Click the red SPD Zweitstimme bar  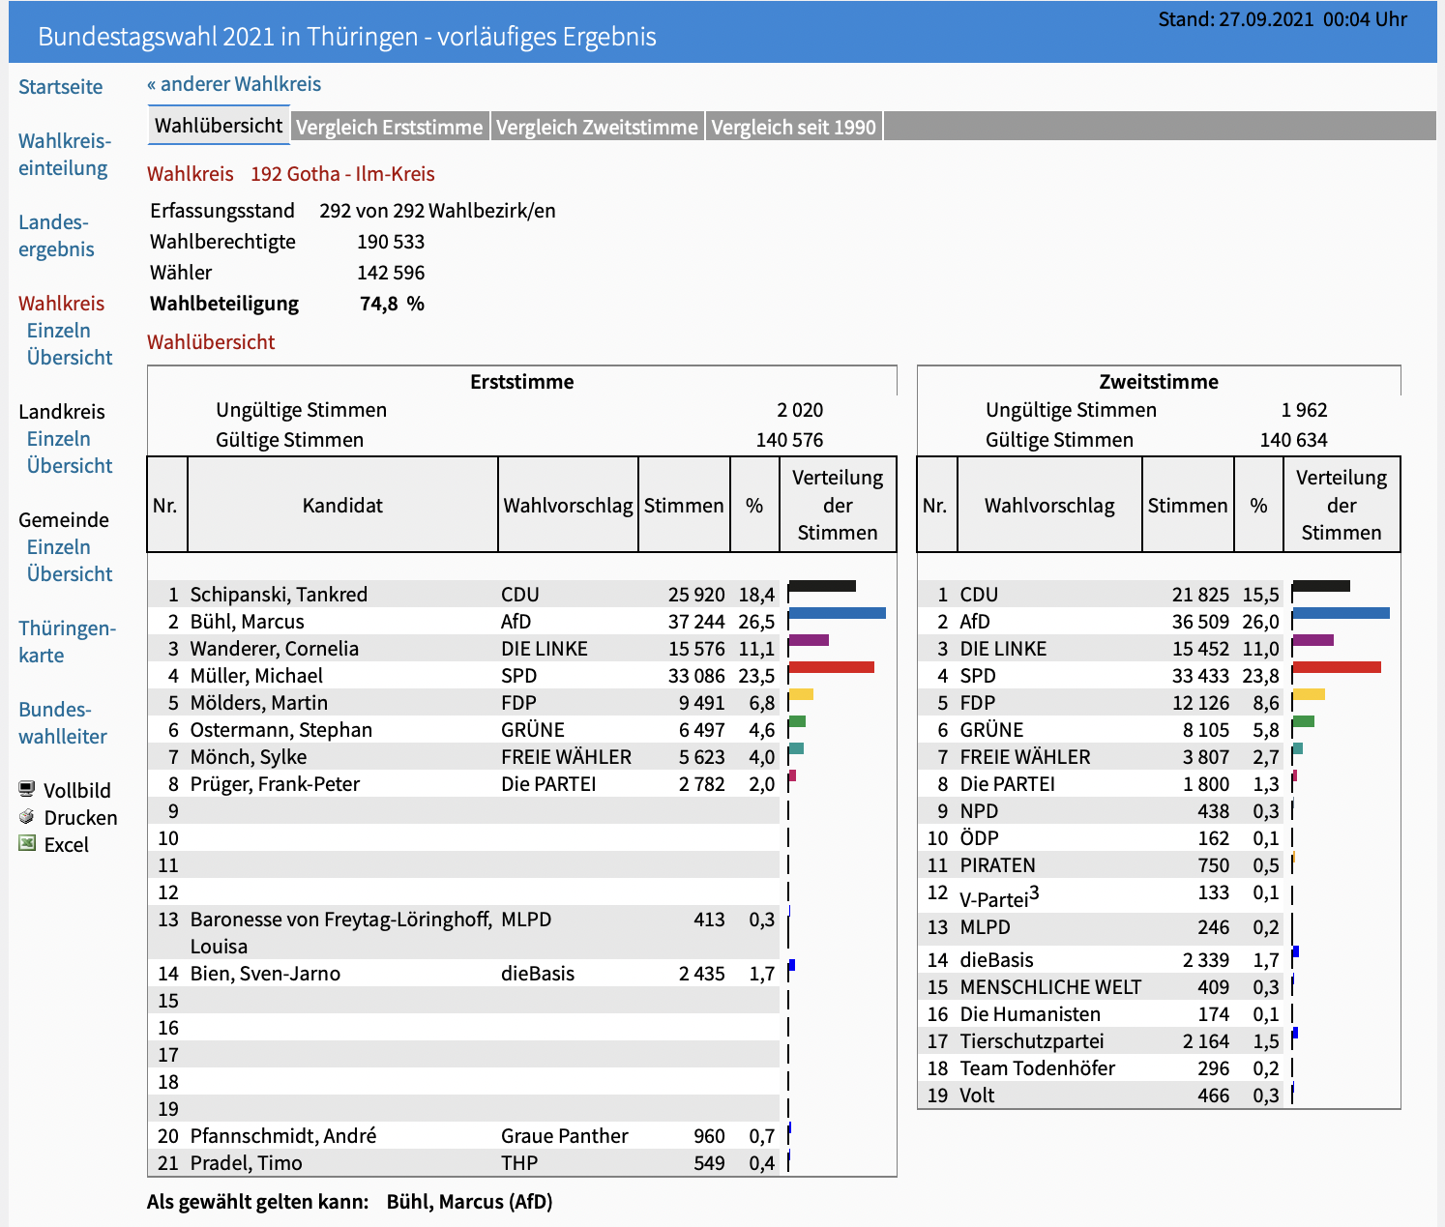click(x=1337, y=667)
